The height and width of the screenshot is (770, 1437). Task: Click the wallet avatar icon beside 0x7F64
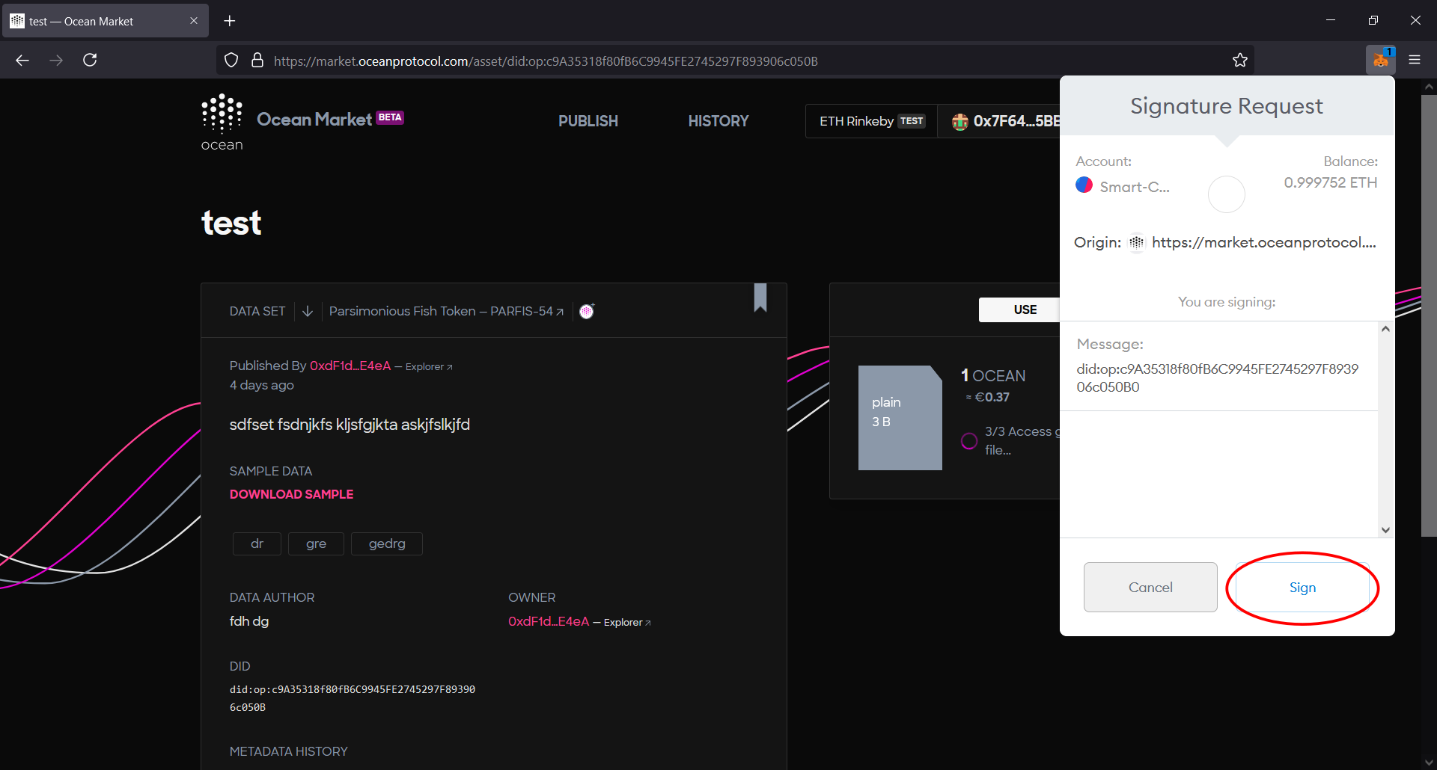click(959, 121)
